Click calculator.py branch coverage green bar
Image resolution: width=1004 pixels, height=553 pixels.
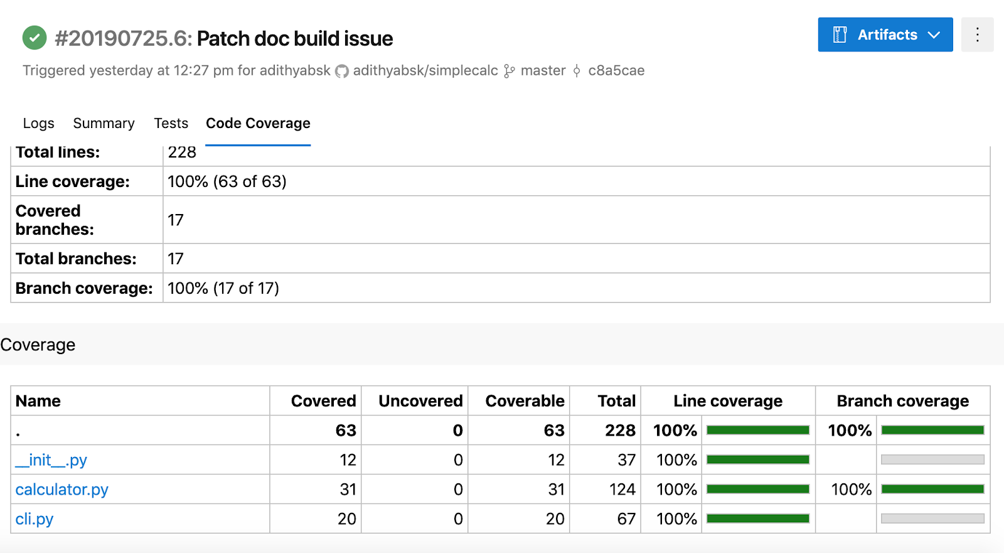(932, 489)
